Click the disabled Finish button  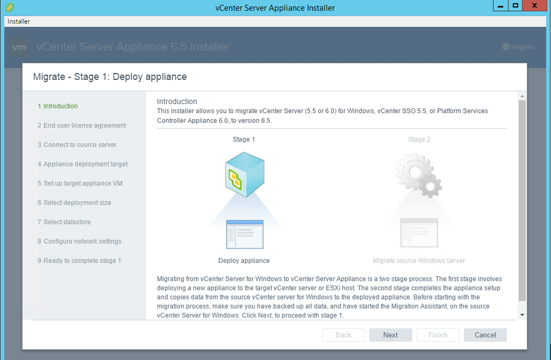click(x=438, y=335)
